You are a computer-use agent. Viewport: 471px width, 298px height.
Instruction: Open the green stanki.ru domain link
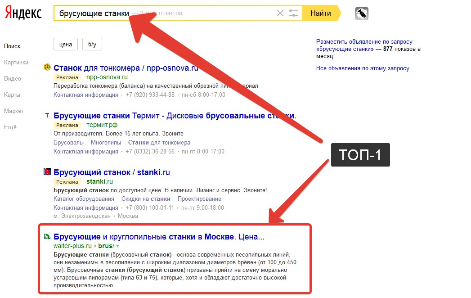tap(100, 181)
